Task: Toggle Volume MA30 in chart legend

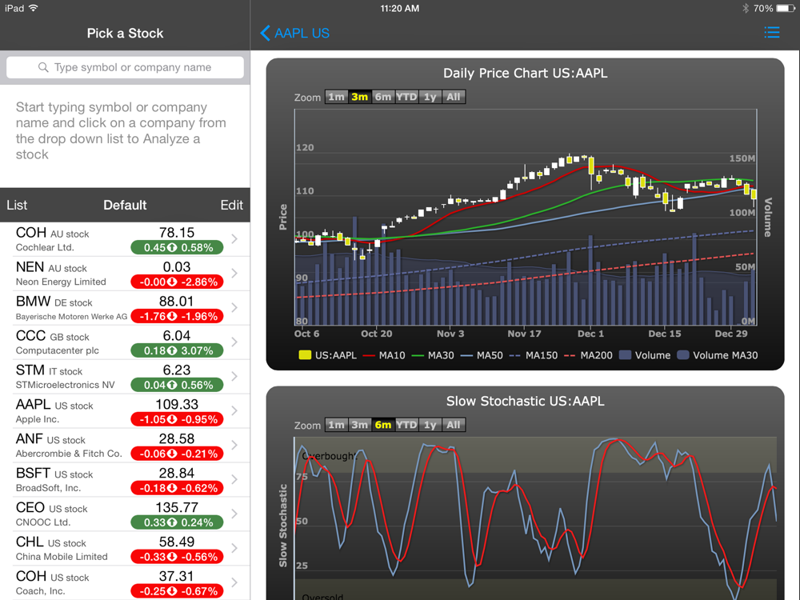Action: click(718, 355)
